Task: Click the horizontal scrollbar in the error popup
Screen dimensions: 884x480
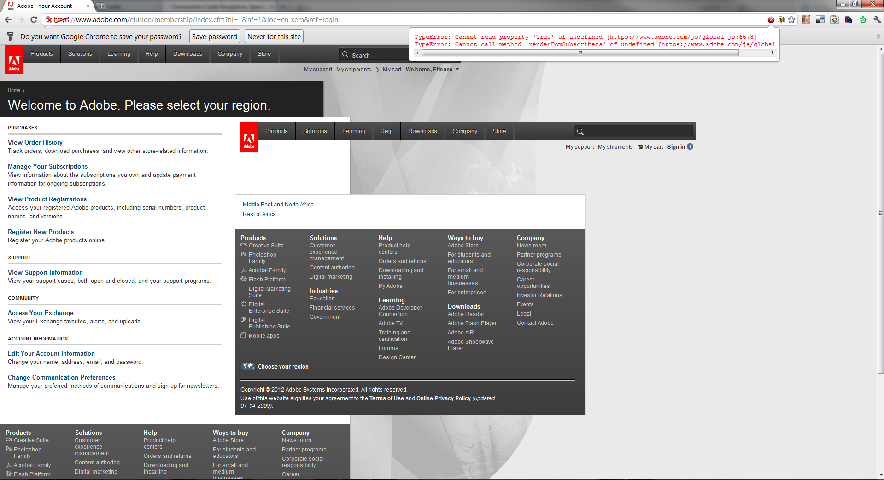Action: tap(580, 53)
